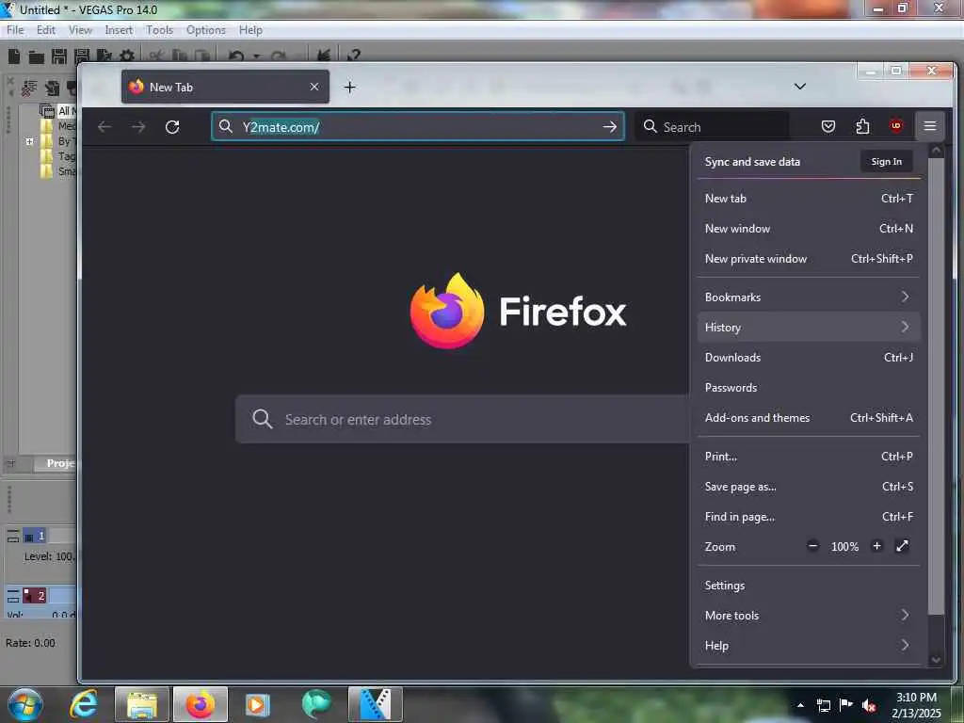Click the Go arrow in the address bar
Screen dimensions: 964x723
point(609,127)
